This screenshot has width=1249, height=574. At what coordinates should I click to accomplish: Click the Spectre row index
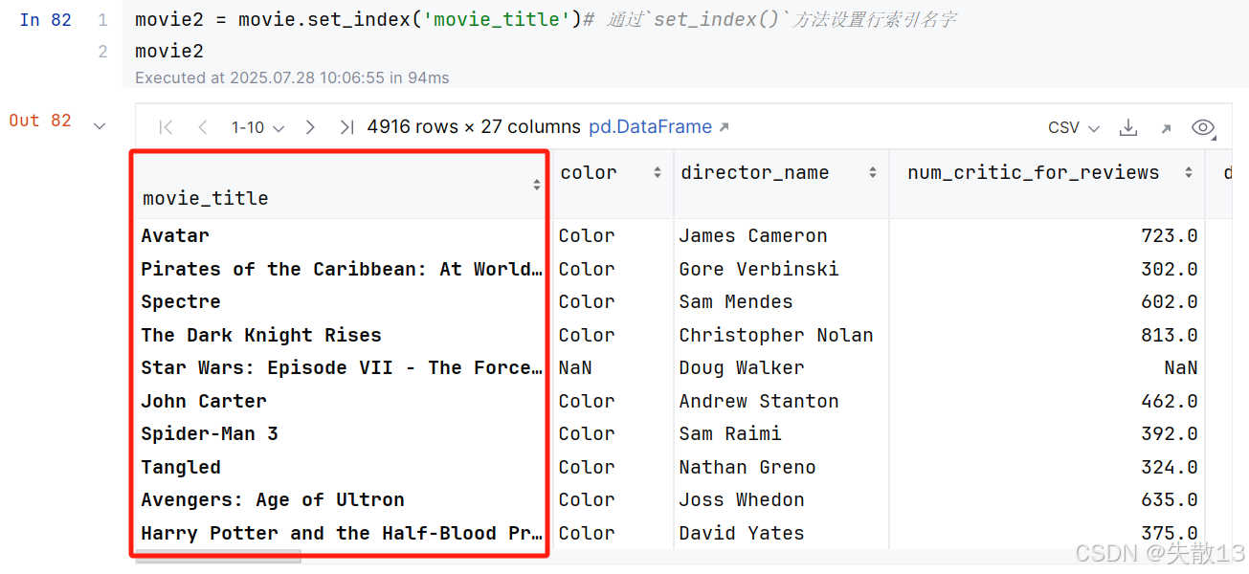181,301
